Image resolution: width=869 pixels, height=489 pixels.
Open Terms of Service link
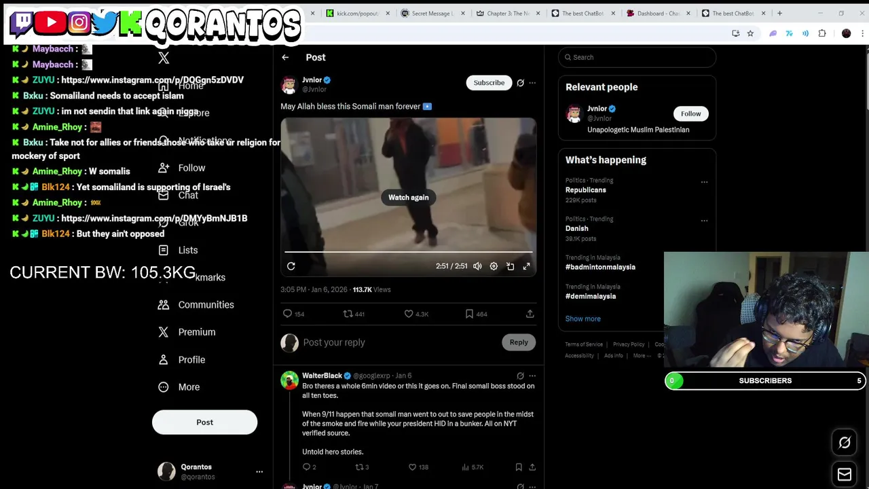pyautogui.click(x=584, y=344)
